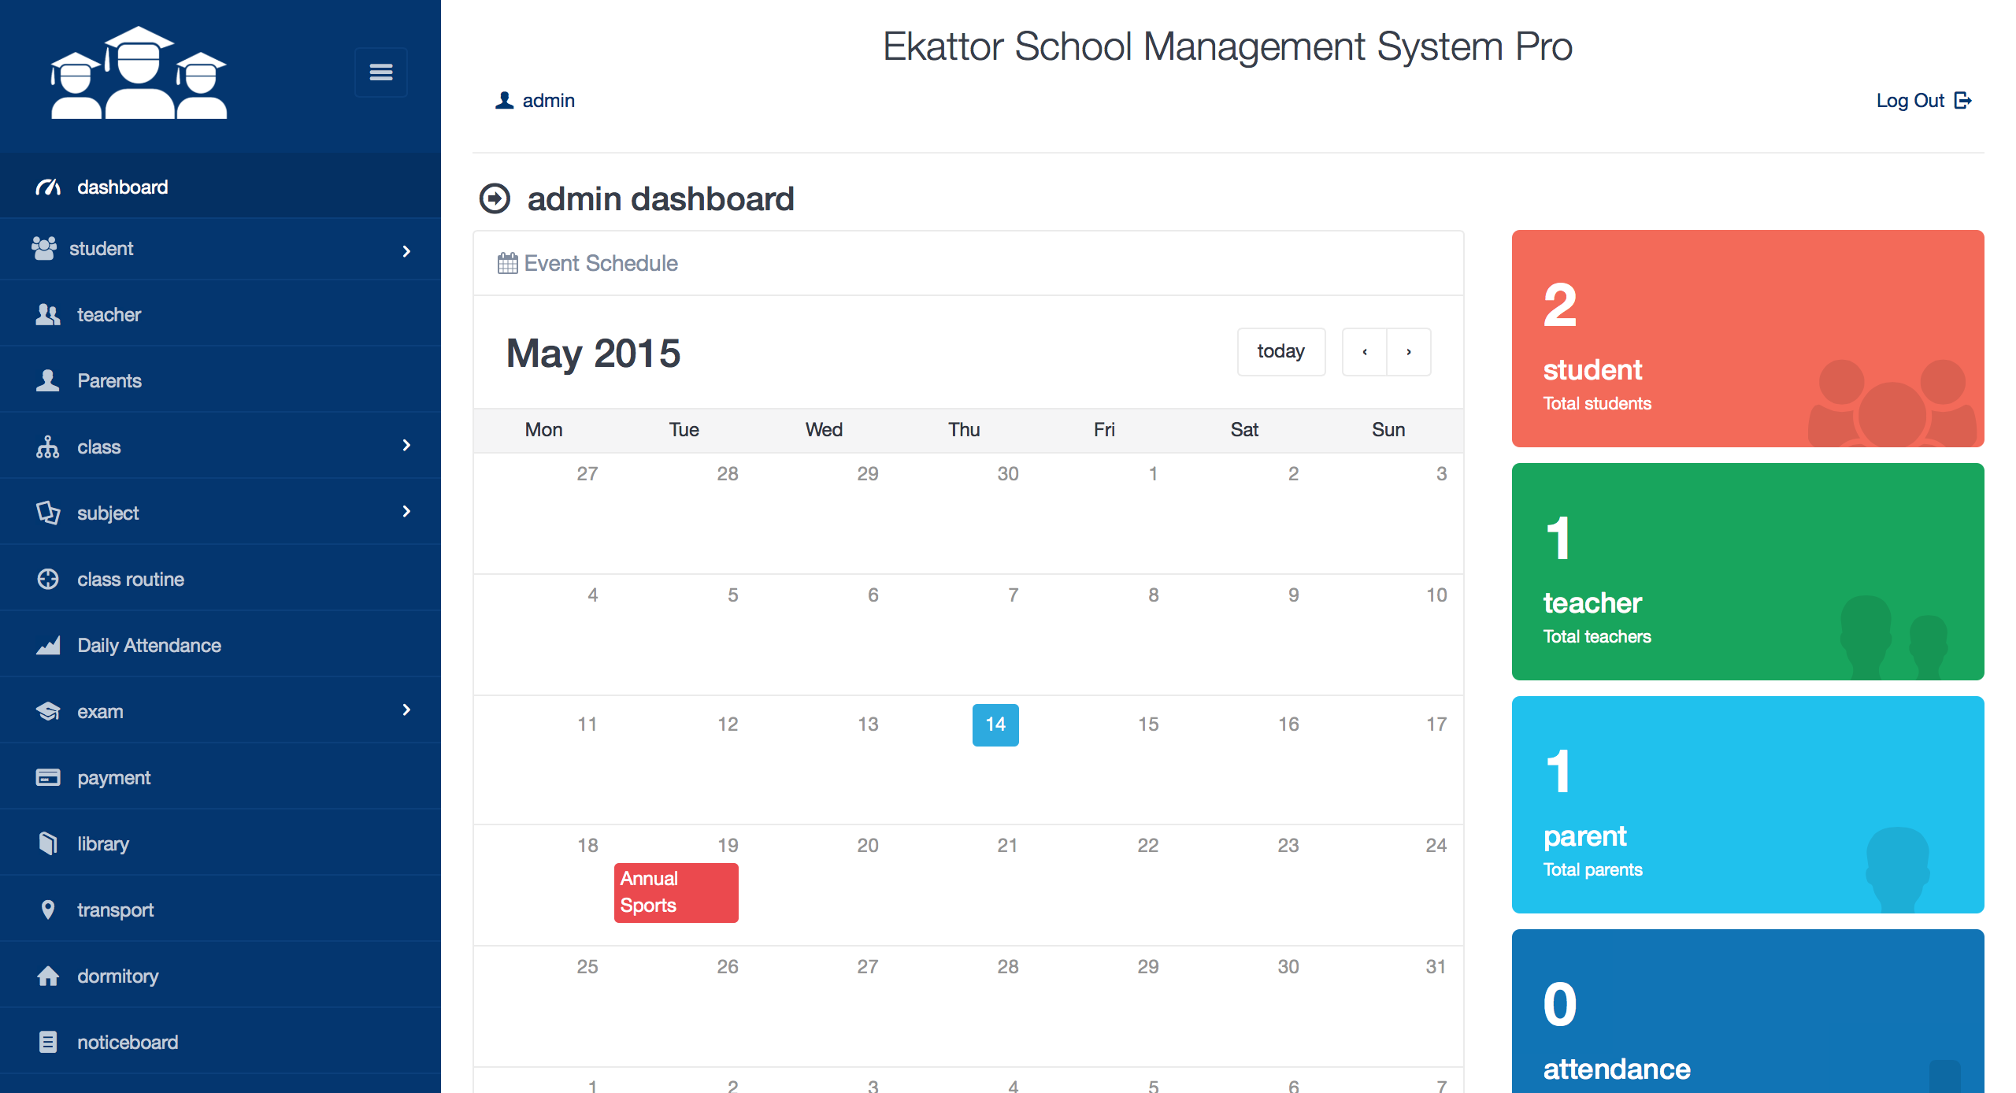2016x1093 pixels.
Task: Expand the class submenu
Action: click(x=98, y=446)
